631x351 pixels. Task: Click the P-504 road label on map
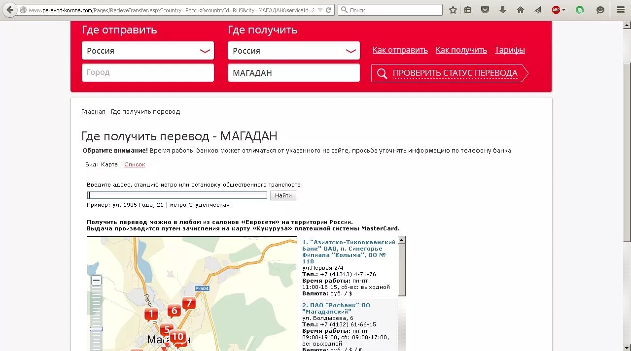[202, 288]
